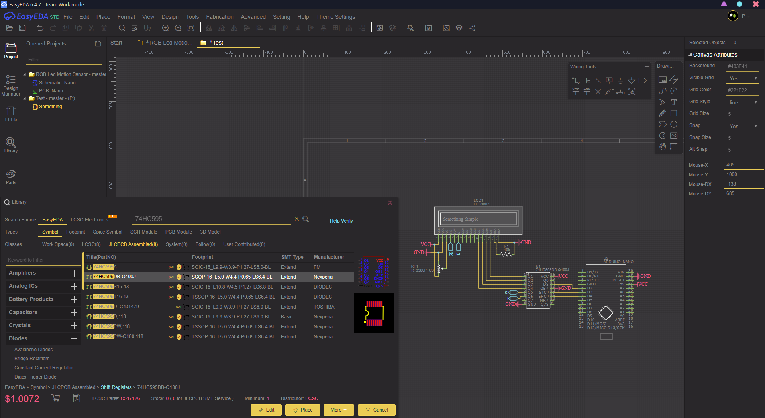Open the Grid Style dropdown
This screenshot has width=765, height=418.
pos(743,102)
